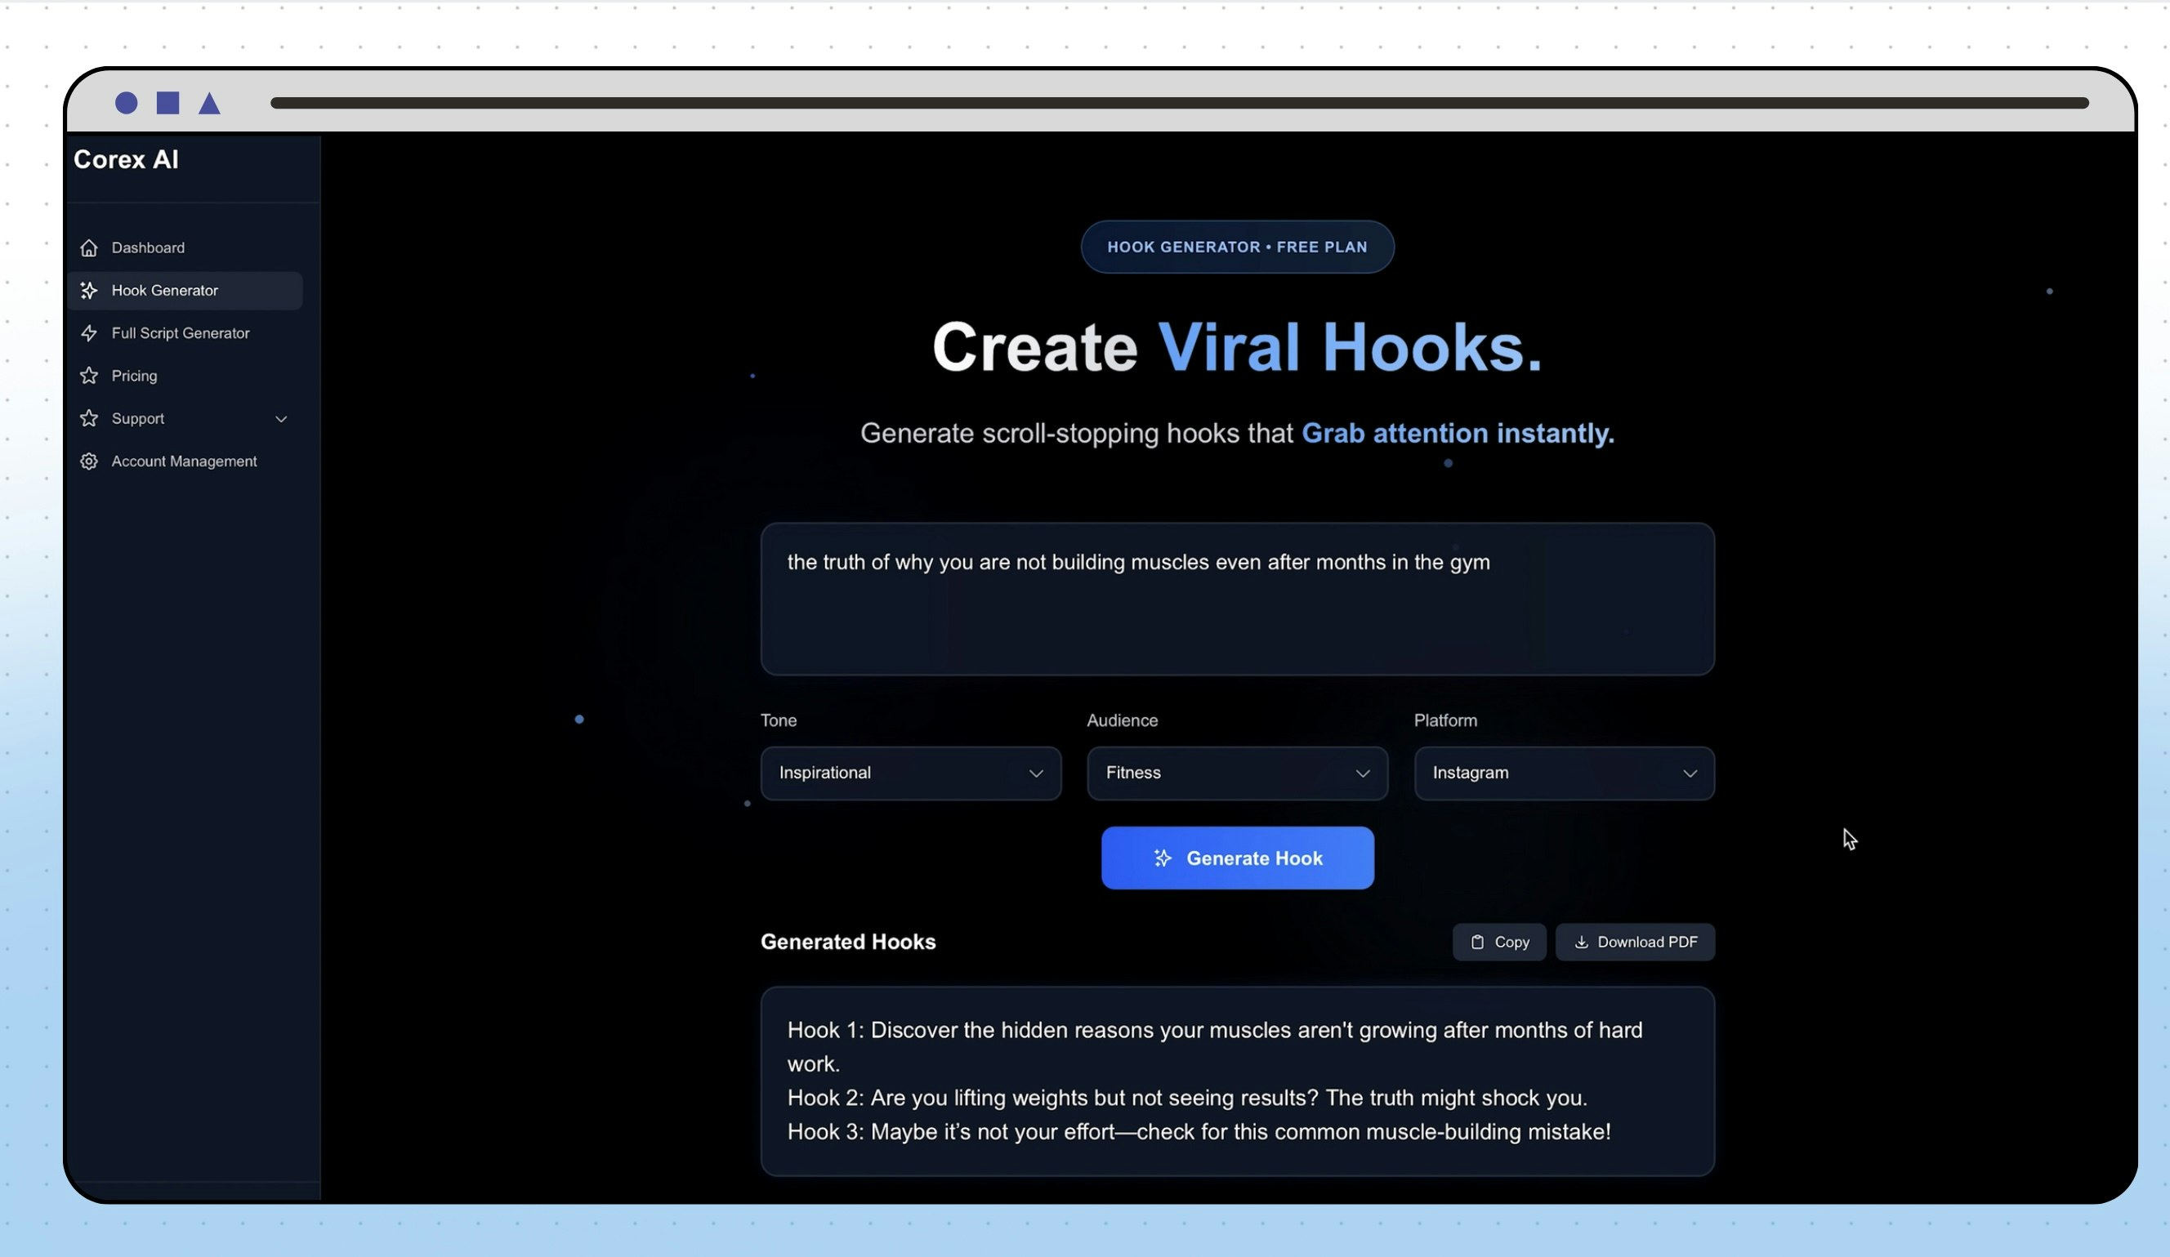Go to Full Script Generator page

(x=181, y=333)
